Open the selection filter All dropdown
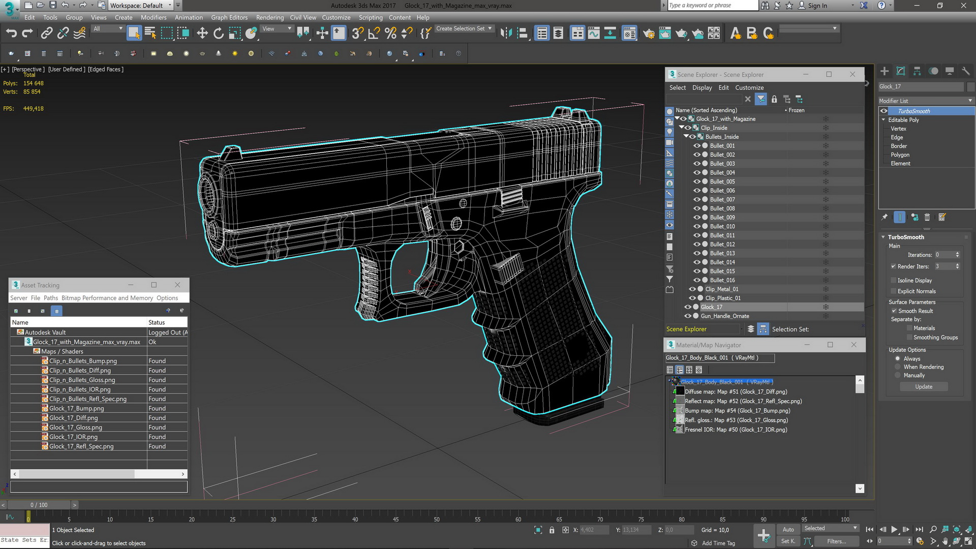 click(108, 29)
